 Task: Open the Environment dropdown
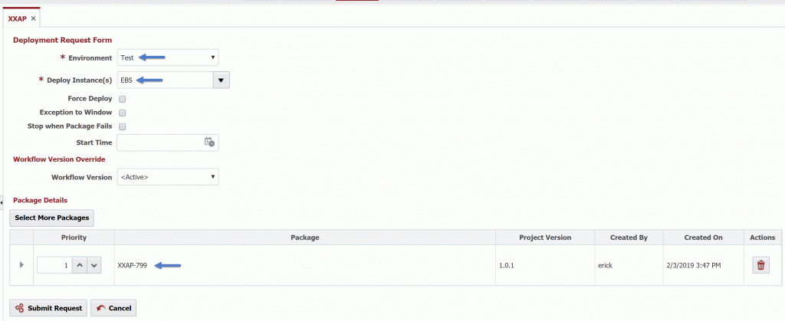[168, 57]
